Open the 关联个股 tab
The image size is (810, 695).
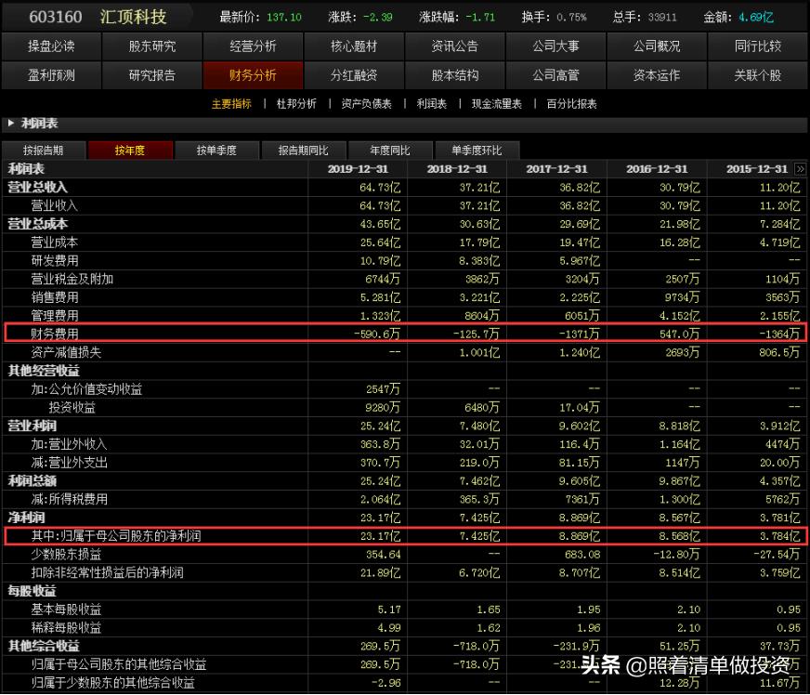coord(758,75)
